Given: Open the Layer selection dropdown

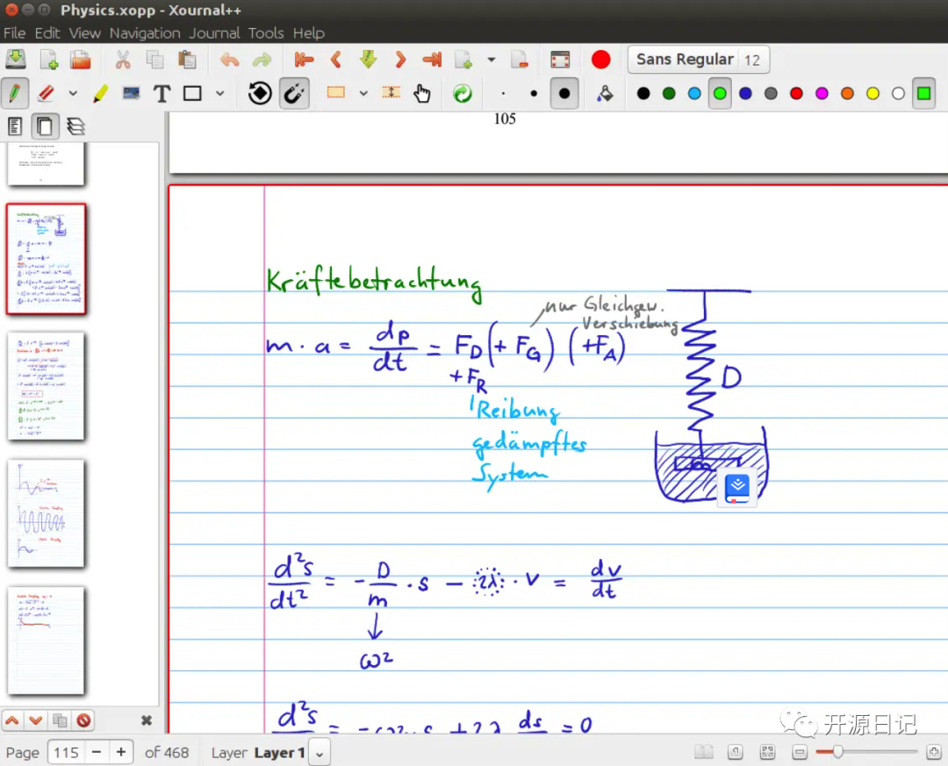Looking at the screenshot, I should coord(320,754).
